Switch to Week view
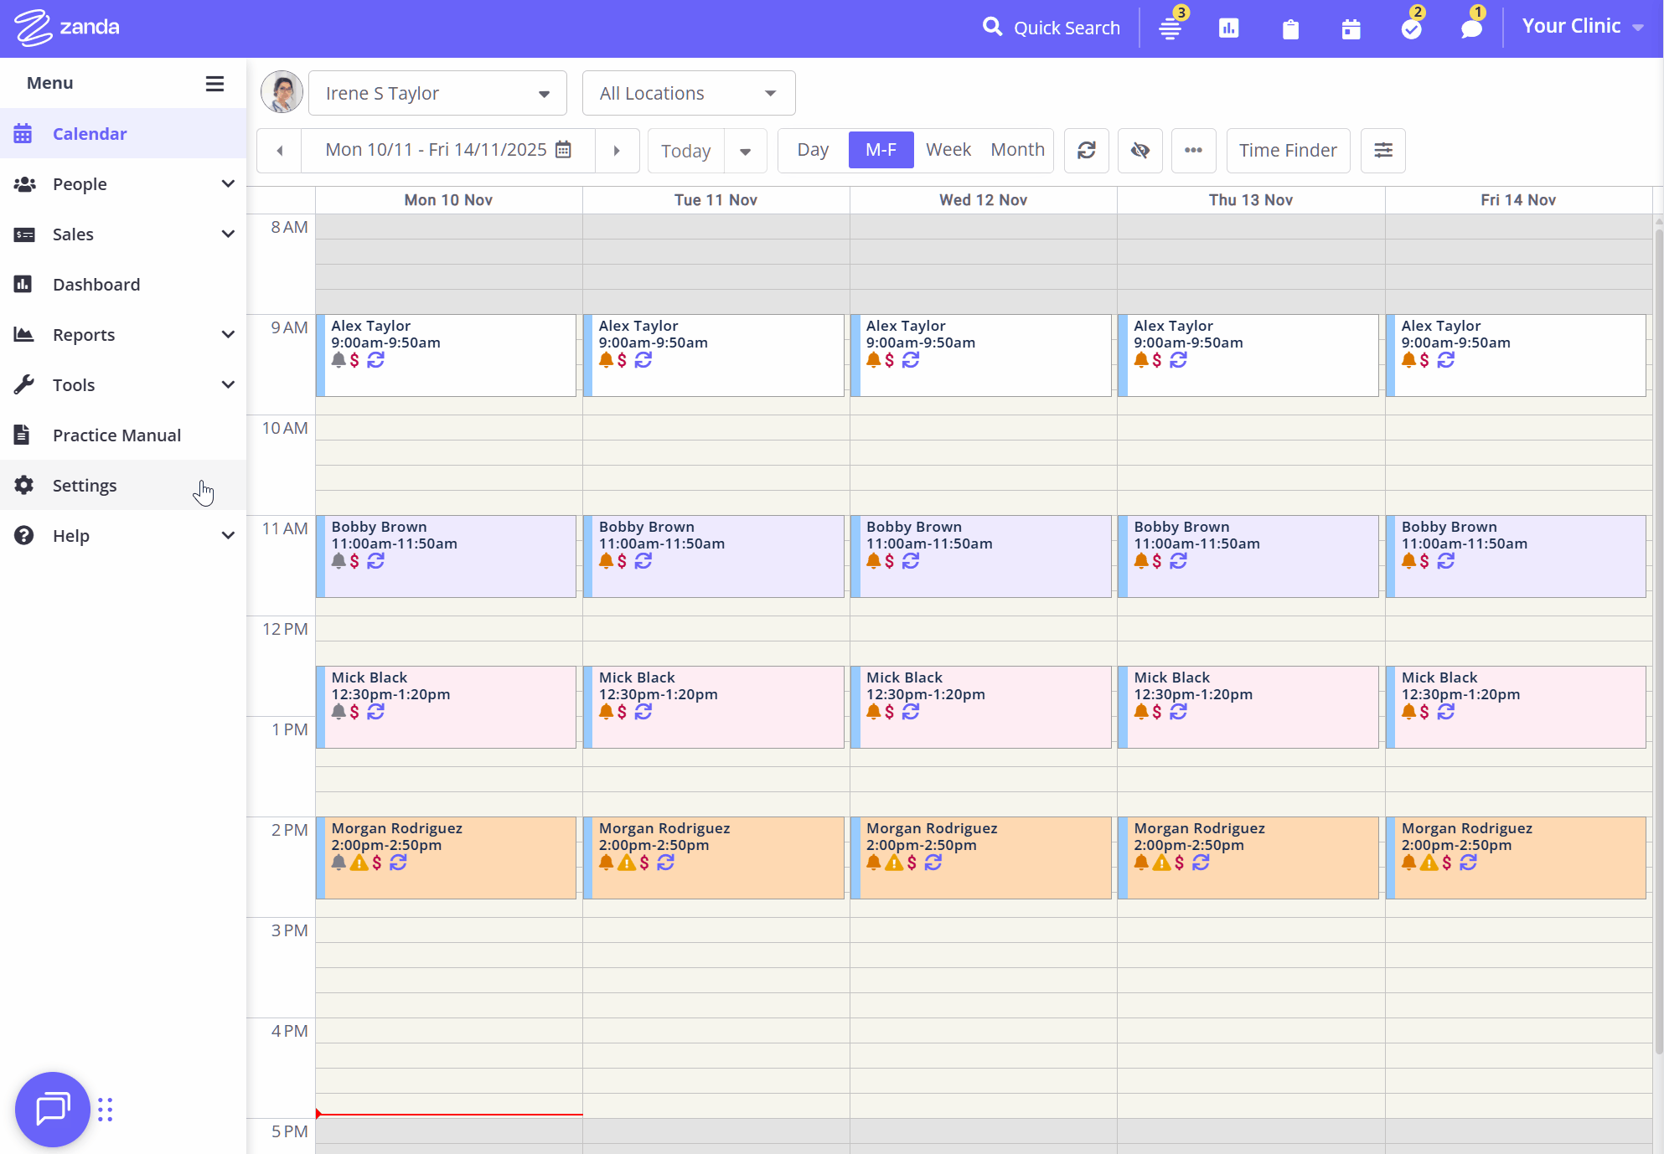 point(948,149)
